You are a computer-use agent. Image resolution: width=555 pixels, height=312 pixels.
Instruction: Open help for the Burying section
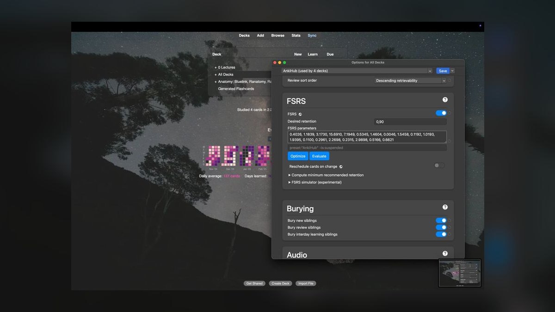(445, 207)
